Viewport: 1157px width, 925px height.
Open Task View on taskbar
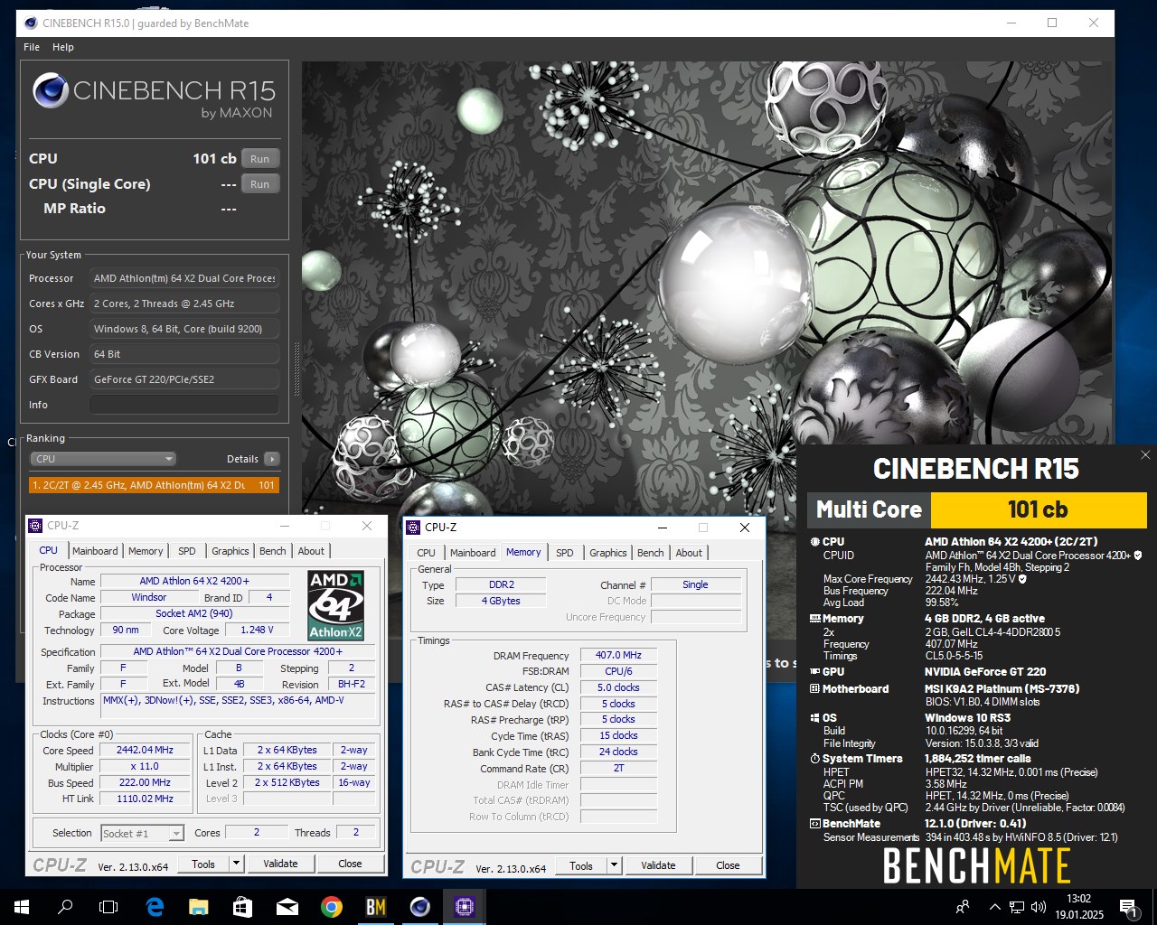pos(108,907)
